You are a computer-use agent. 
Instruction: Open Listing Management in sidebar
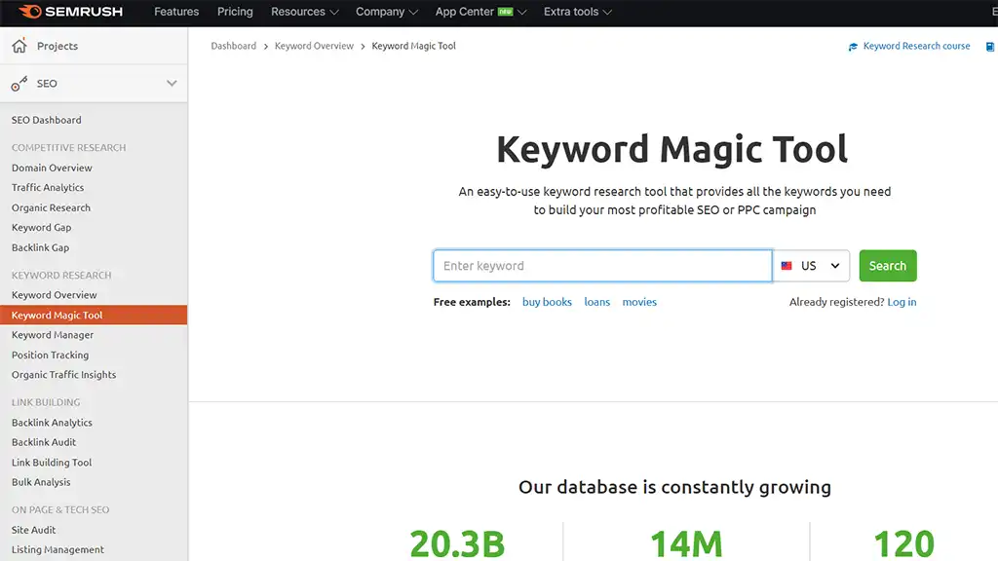tap(58, 549)
